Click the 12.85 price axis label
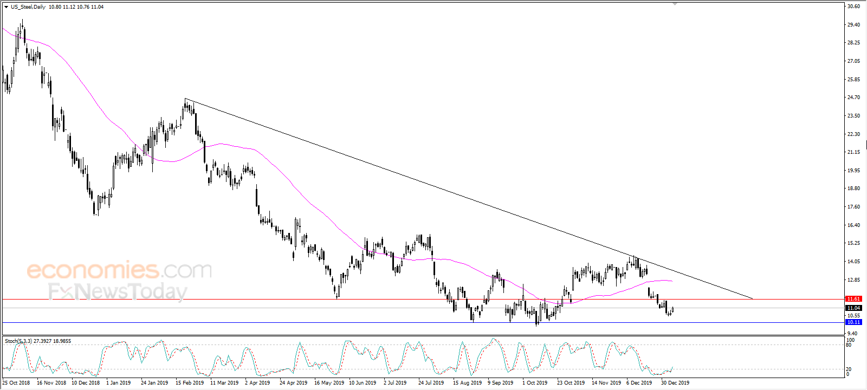The image size is (867, 390). [x=853, y=280]
